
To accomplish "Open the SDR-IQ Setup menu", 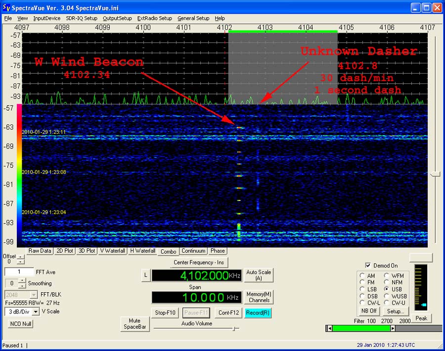I will 82,18.
